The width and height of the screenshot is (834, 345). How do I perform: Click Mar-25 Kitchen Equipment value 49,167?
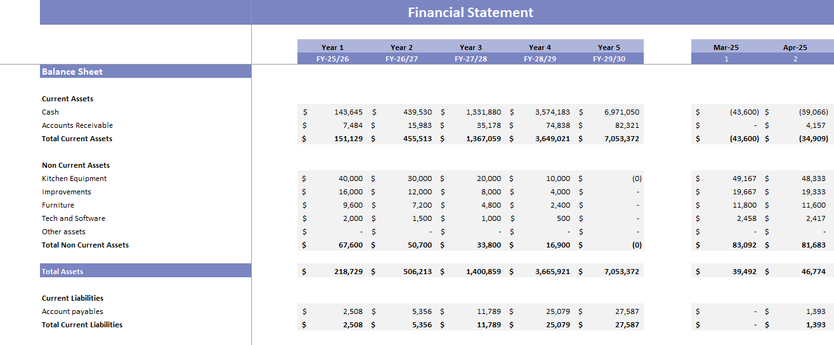(745, 179)
